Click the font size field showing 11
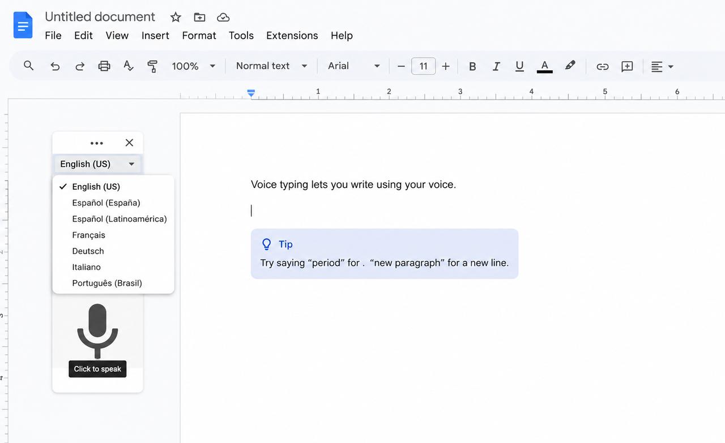725x443 pixels. point(423,66)
